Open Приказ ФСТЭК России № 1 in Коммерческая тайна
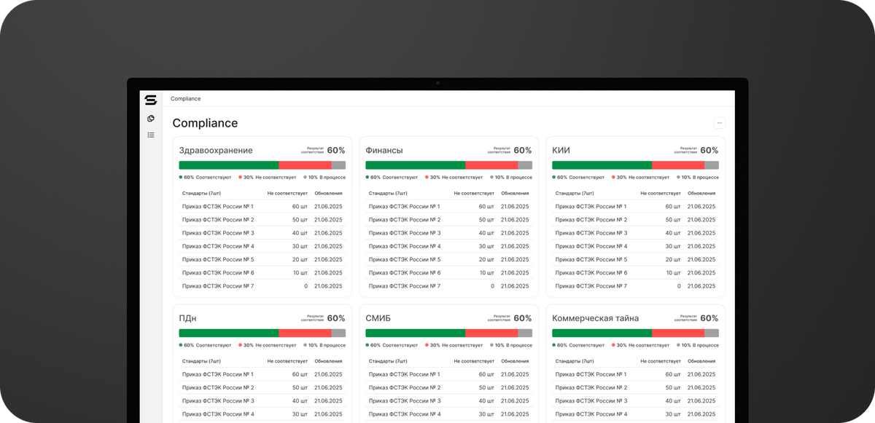Viewport: 875px width, 423px height. (x=591, y=374)
